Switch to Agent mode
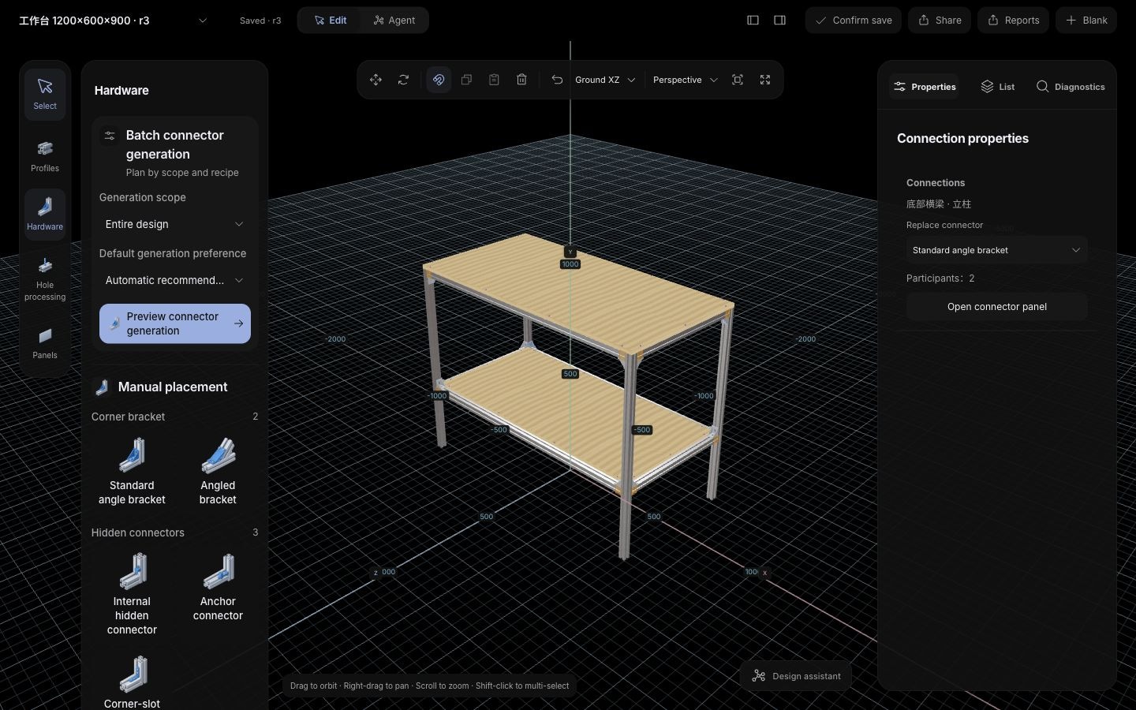 point(394,21)
